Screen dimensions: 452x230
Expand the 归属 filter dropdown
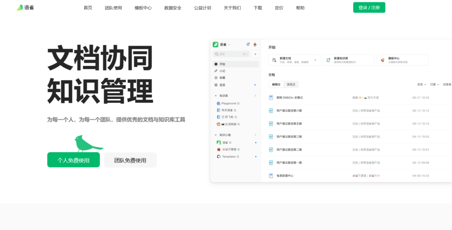point(434,84)
